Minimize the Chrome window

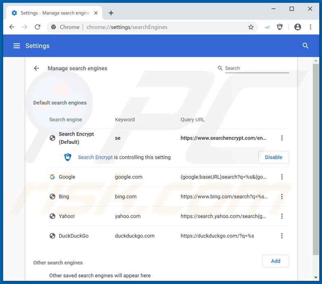pos(273,9)
